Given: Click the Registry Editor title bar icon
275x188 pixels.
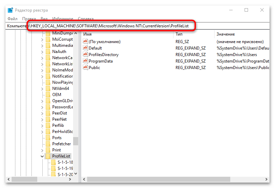Looking at the screenshot, I should 10,10.
